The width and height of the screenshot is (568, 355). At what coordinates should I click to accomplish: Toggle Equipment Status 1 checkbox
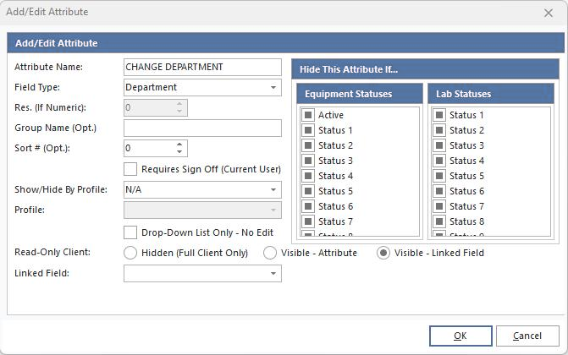308,130
